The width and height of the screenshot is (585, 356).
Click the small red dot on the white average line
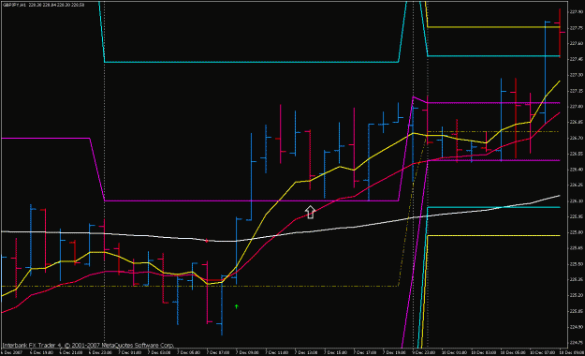[207, 241]
